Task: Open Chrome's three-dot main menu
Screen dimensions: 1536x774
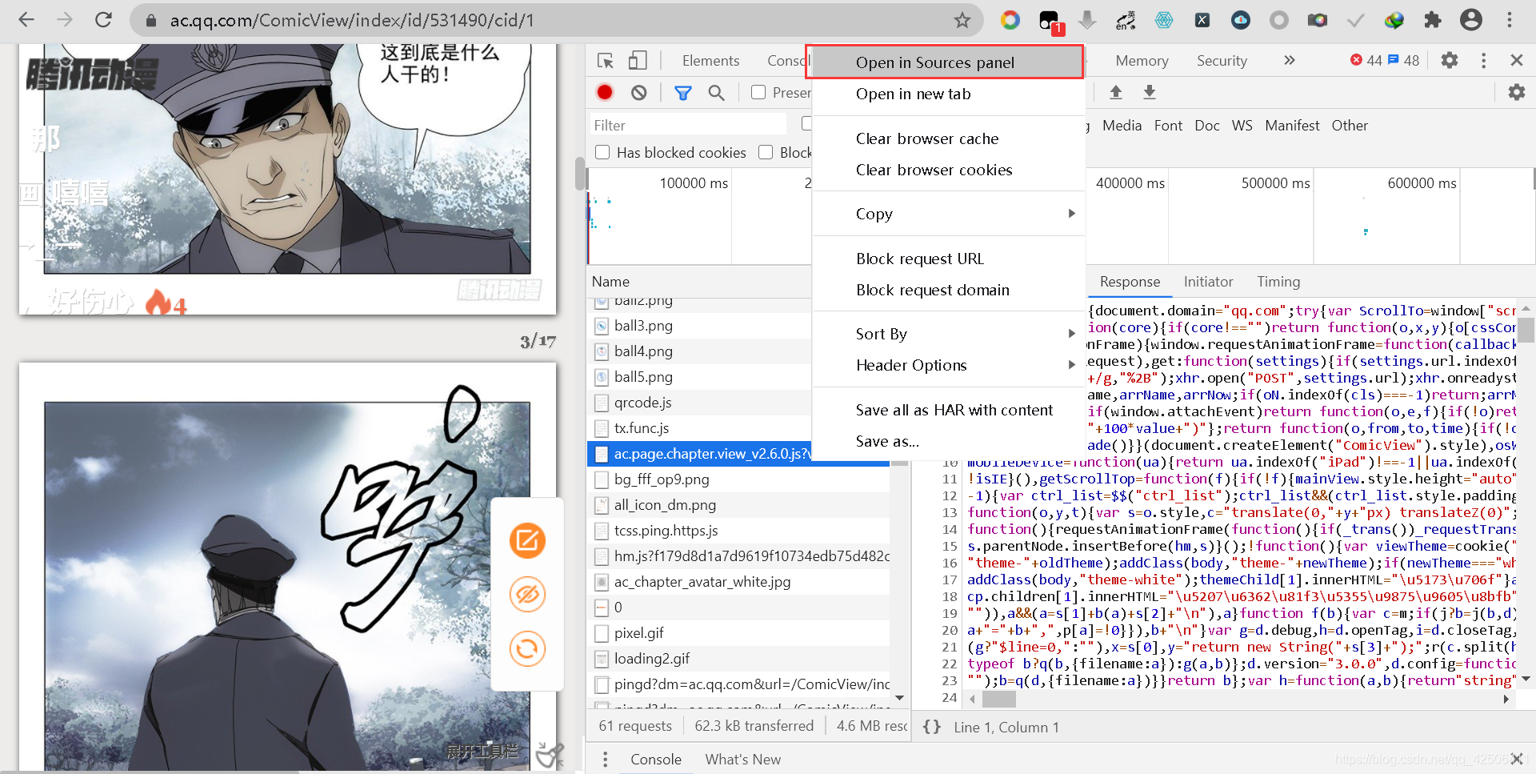Action: click(x=1510, y=20)
